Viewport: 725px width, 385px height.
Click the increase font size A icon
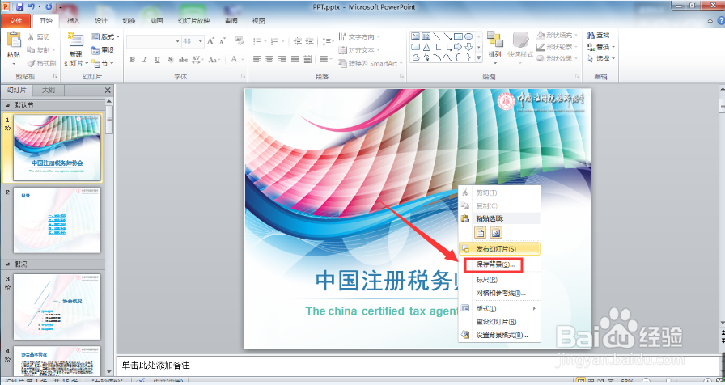pyautogui.click(x=211, y=41)
